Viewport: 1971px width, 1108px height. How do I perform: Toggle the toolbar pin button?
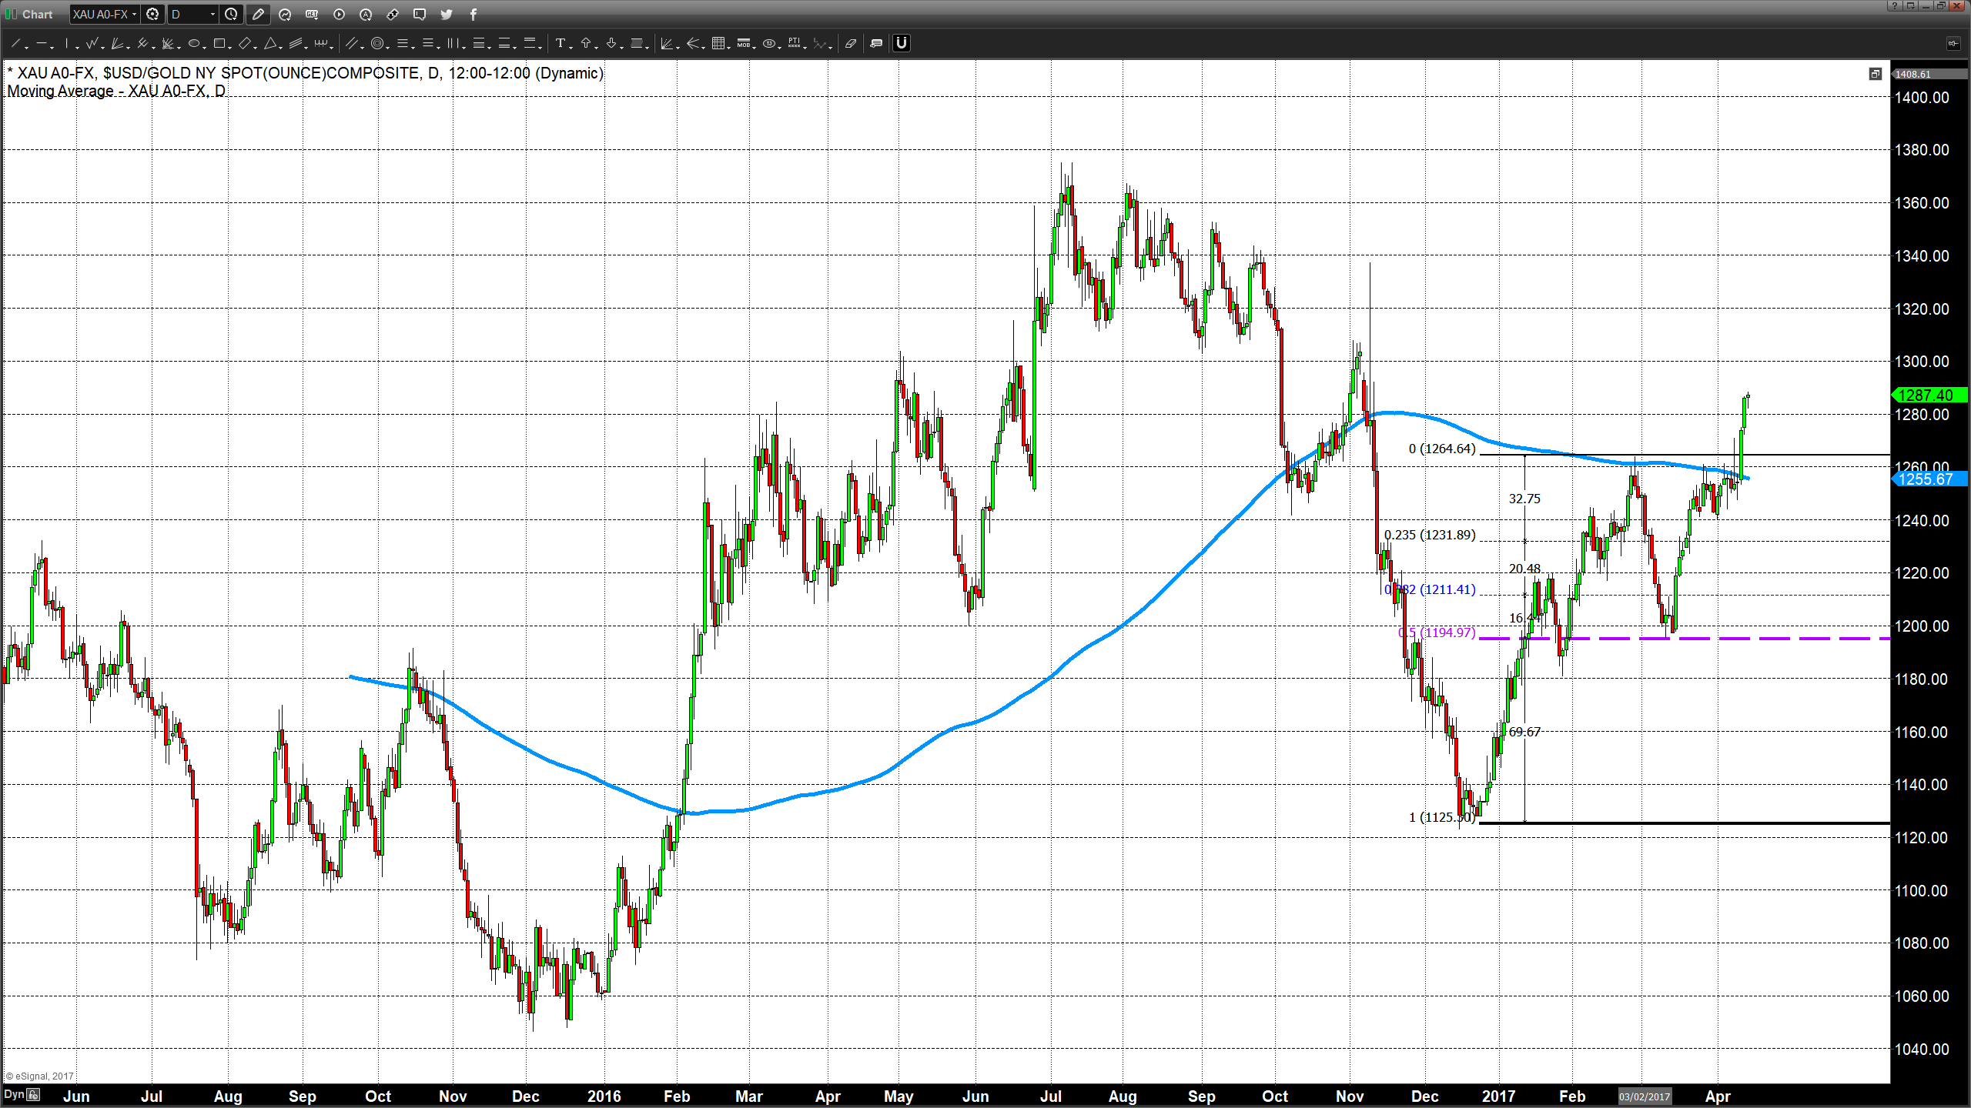pyautogui.click(x=1953, y=44)
